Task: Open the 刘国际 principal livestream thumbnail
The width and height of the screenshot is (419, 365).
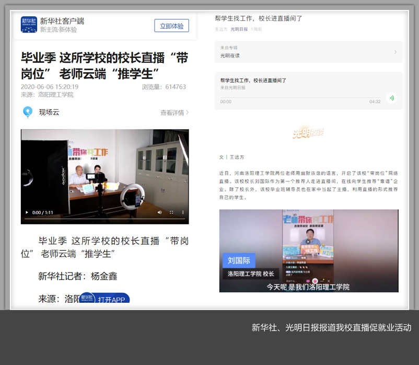Action: click(x=308, y=250)
